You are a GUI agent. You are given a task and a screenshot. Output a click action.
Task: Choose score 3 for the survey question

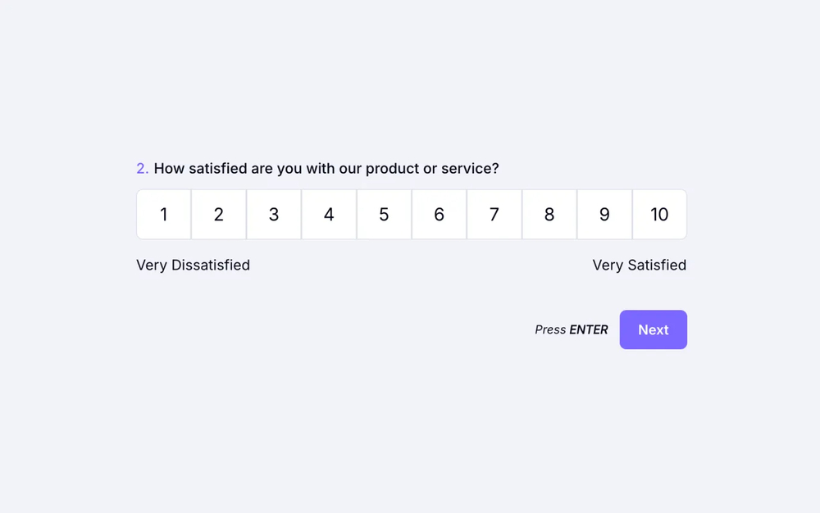coord(273,214)
